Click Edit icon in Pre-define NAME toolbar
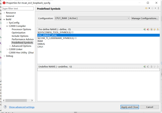The width and height of the screenshot is (162, 113). point(151,29)
